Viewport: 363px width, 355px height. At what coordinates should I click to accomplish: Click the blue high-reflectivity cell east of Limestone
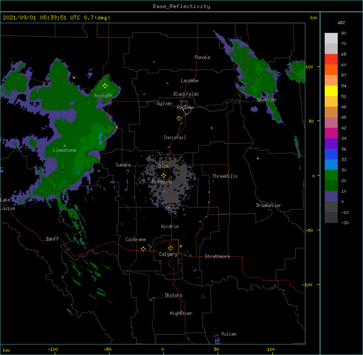100,139
